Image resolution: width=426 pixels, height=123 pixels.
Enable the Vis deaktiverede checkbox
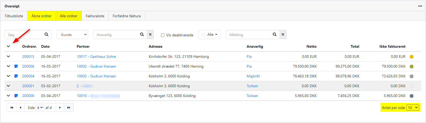[163, 35]
